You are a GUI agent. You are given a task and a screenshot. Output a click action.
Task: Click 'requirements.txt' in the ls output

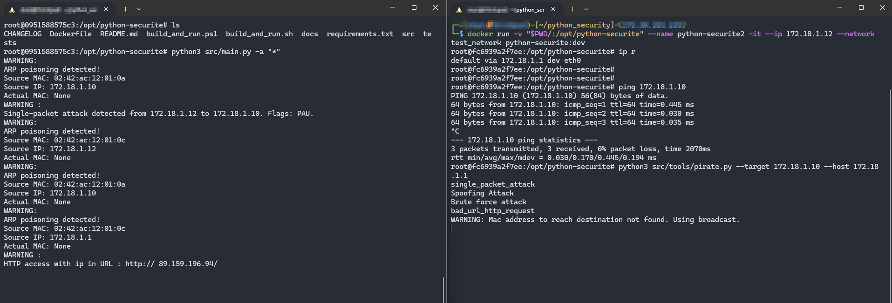click(x=360, y=34)
